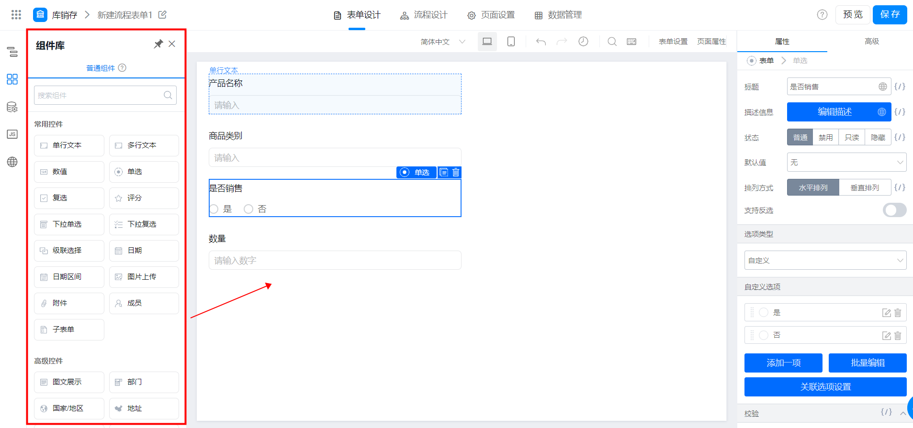Viewport: 913px width, 428px height.
Task: Switch to mobile preview mode icon
Action: click(x=511, y=42)
